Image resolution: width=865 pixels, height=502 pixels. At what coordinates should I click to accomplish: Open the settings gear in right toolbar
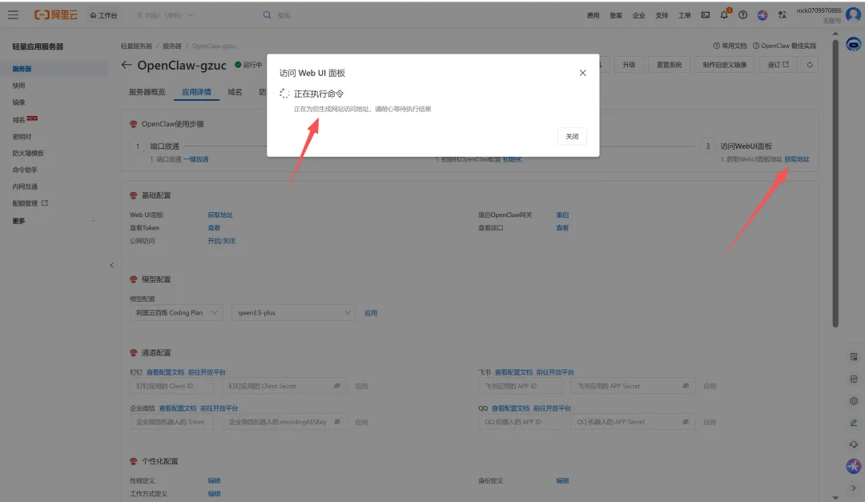[x=854, y=401]
